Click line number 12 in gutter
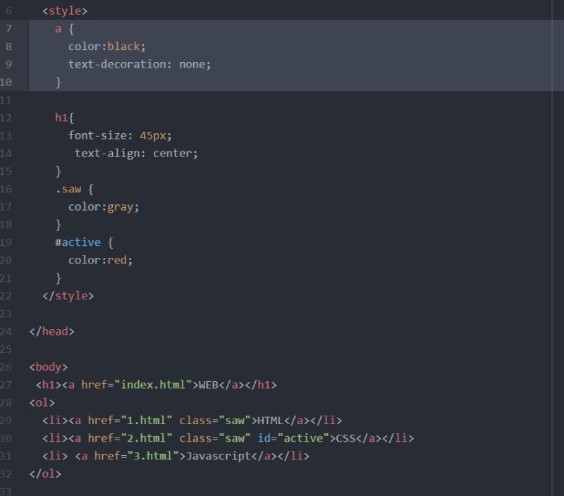 pyautogui.click(x=6, y=118)
